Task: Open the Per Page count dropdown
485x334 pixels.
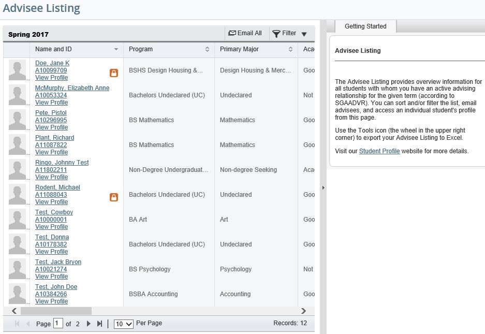Action: 123,323
